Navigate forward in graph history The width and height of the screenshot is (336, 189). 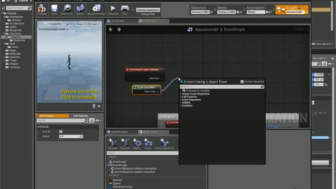(119, 29)
